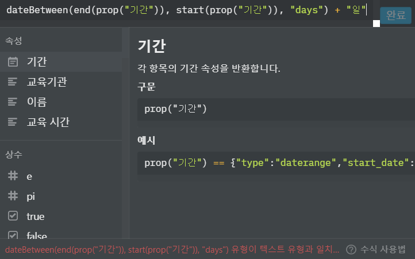Image resolution: width=415 pixels, height=259 pixels.
Task: Click the checkbox icon beside true
Action: 13,216
